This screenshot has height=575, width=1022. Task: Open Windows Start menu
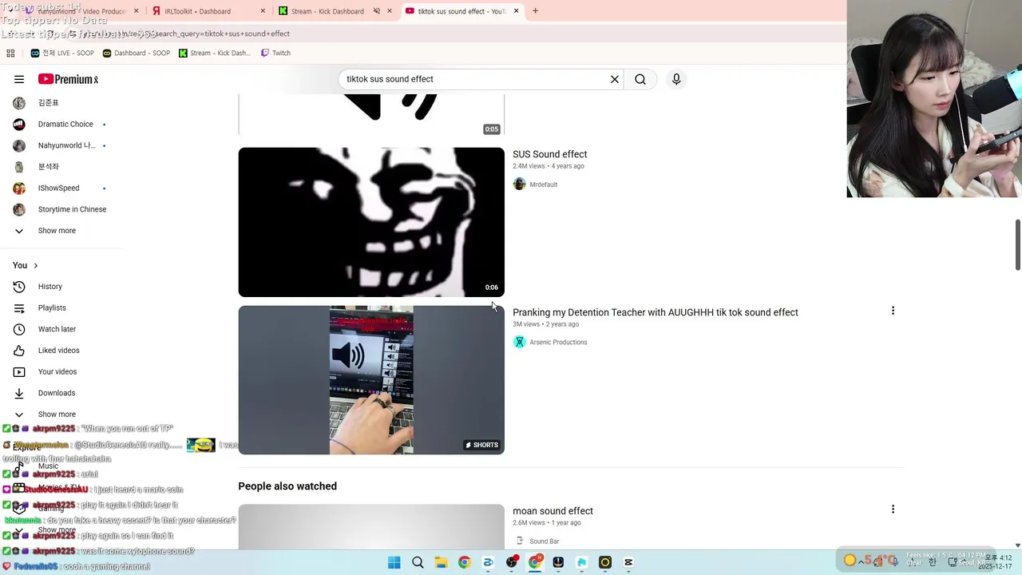tap(394, 562)
